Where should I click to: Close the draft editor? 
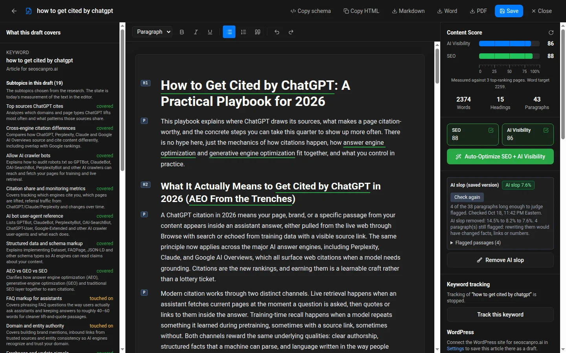tap(542, 11)
